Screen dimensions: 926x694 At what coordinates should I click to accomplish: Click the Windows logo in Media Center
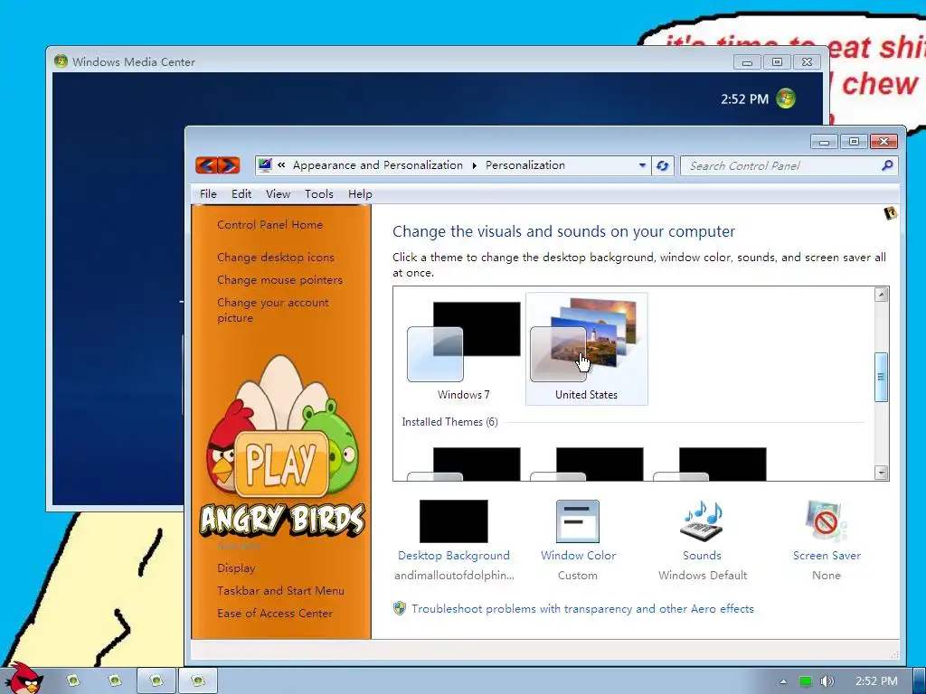pos(786,98)
